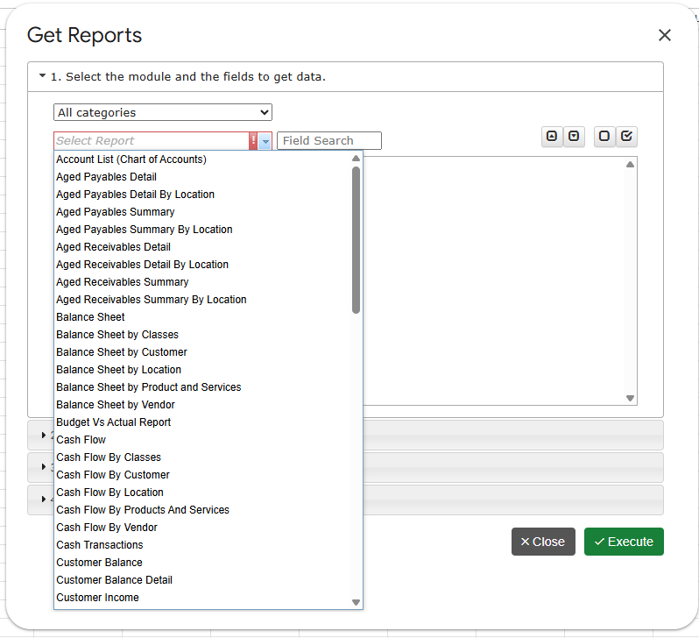Select Aged Payables Detail By Location

coord(203,195)
